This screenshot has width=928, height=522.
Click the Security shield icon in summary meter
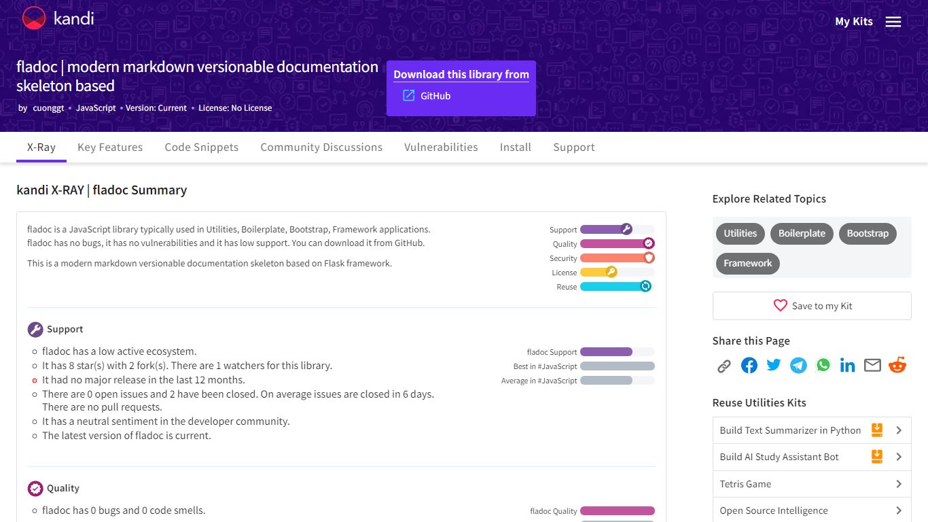click(x=649, y=258)
